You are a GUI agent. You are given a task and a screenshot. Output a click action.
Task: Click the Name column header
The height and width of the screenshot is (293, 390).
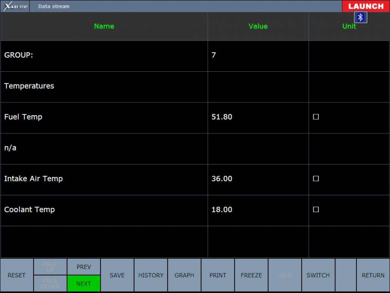pos(104,26)
